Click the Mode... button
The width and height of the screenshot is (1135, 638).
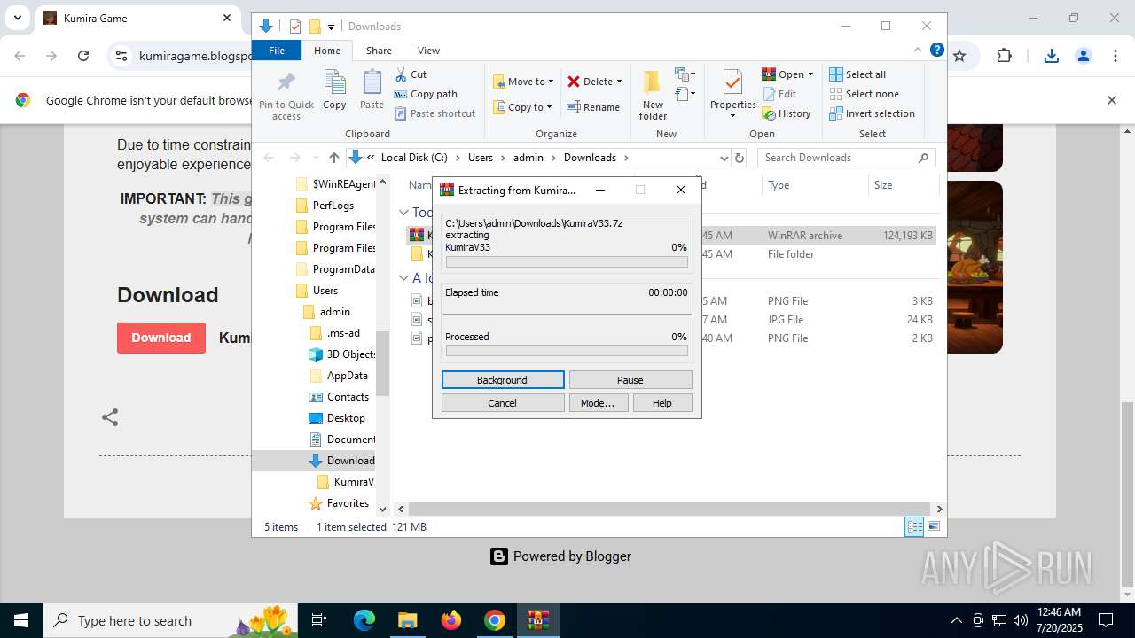[x=599, y=403]
